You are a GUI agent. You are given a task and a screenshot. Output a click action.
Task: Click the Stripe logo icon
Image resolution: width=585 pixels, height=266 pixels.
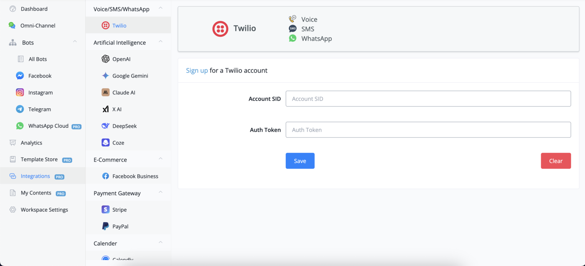(x=106, y=210)
